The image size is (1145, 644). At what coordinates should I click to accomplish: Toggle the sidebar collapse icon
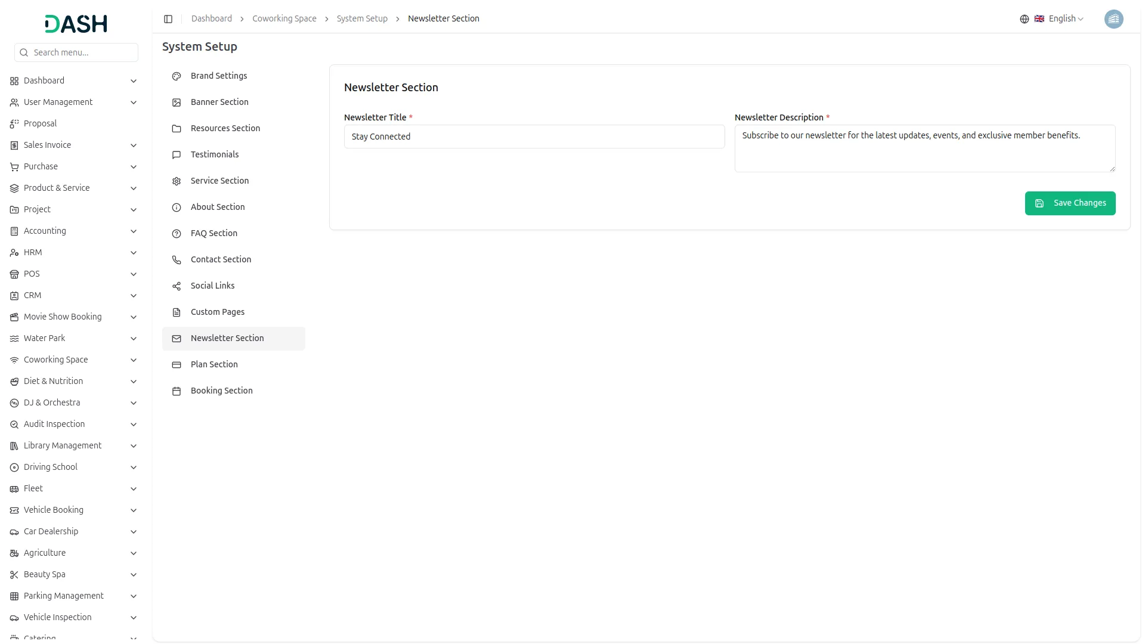[168, 19]
